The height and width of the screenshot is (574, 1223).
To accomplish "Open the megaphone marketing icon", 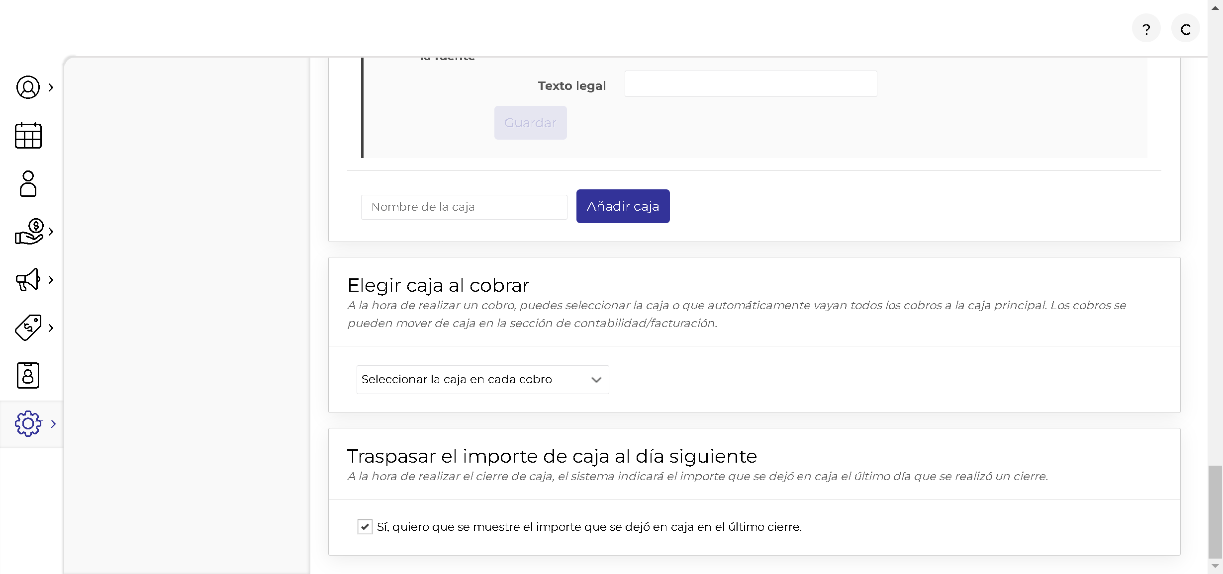I will point(28,279).
